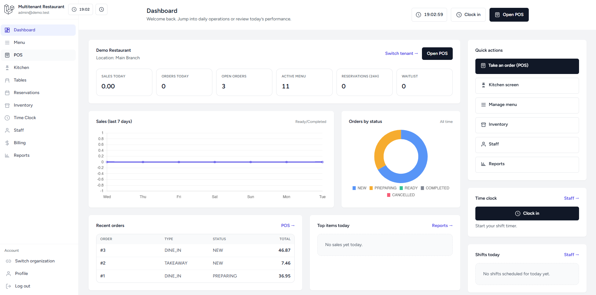Image resolution: width=596 pixels, height=295 pixels.
Task: Open Reports link in Top items today
Action: click(442, 225)
